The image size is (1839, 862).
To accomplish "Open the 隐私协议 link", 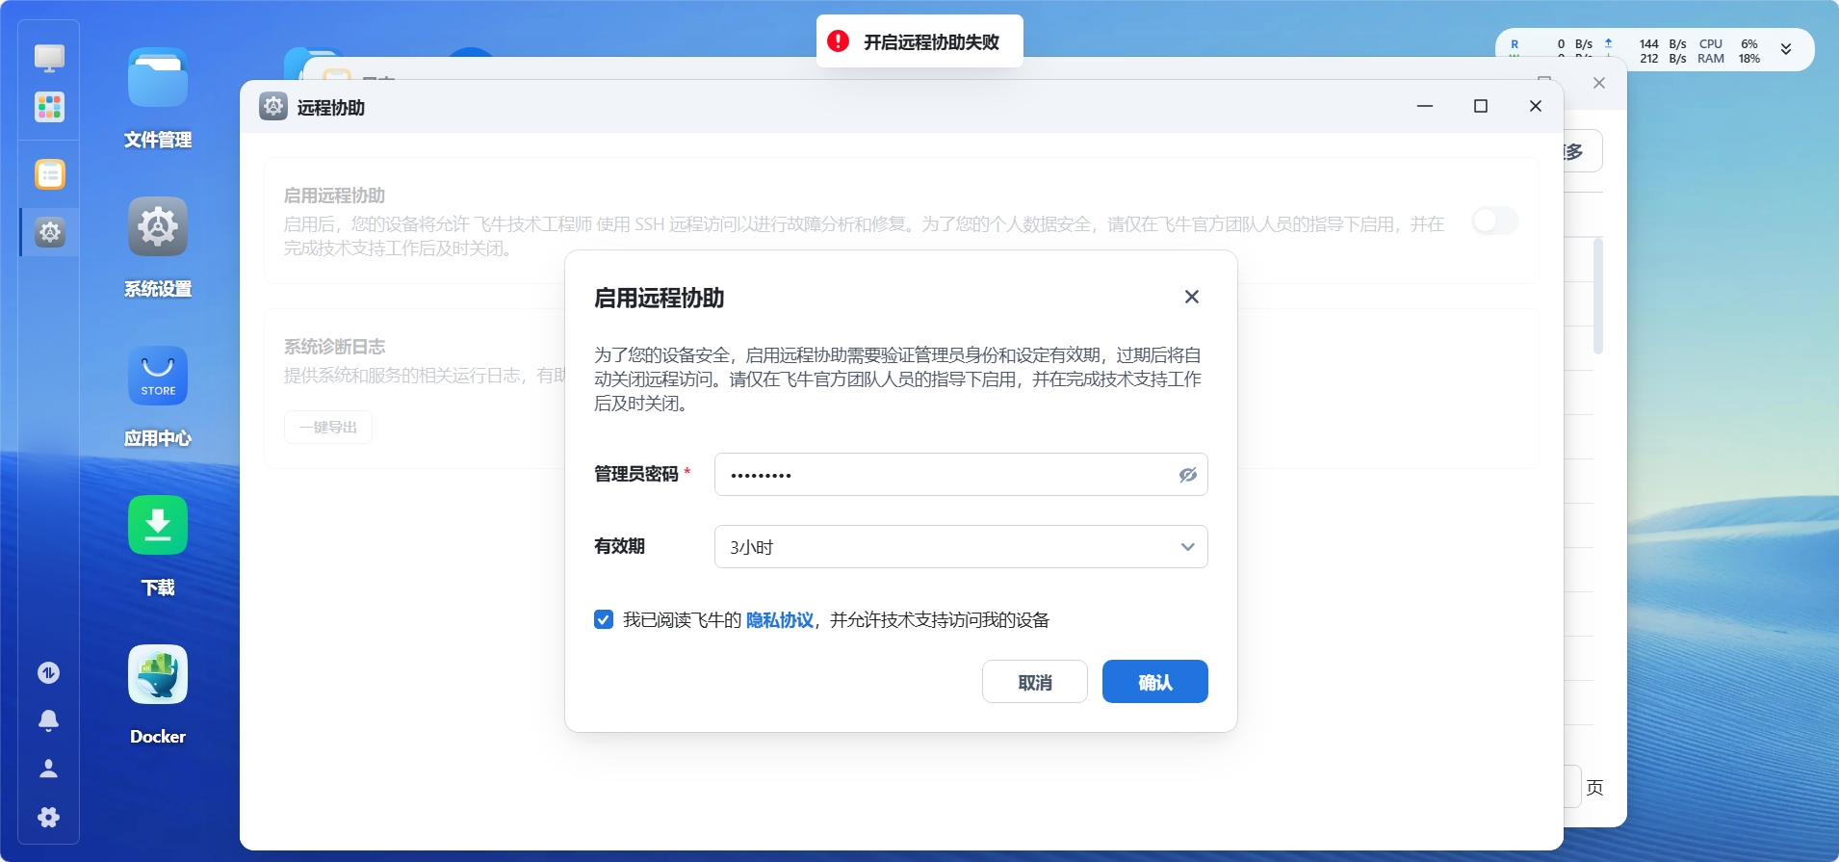I will pyautogui.click(x=780, y=620).
